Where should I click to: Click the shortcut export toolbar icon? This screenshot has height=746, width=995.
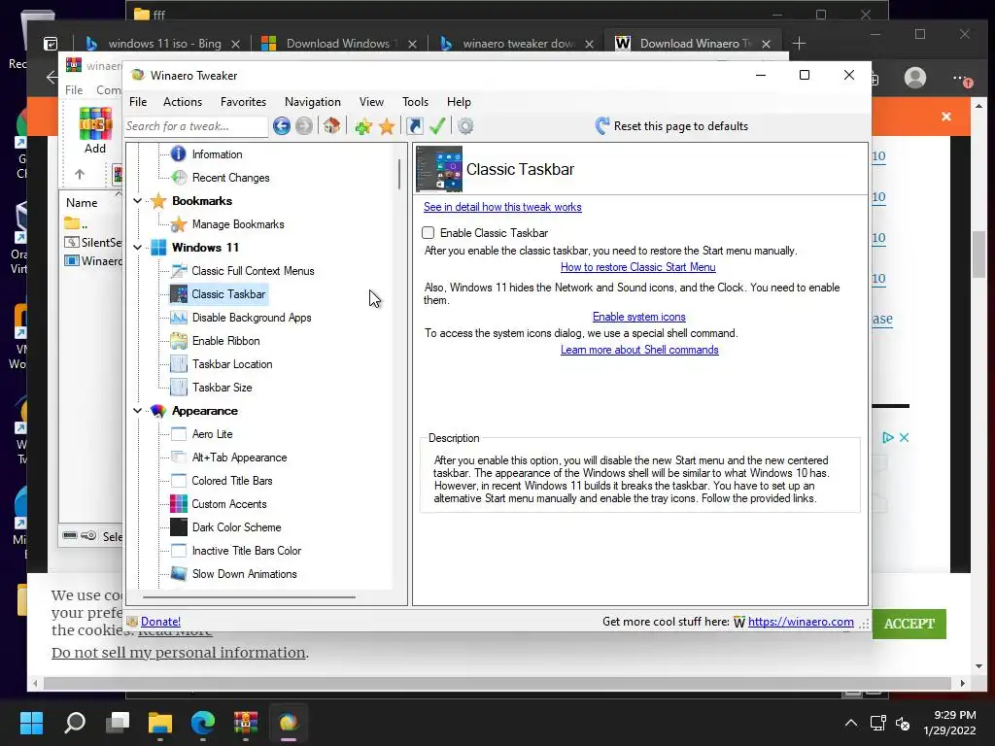414,126
